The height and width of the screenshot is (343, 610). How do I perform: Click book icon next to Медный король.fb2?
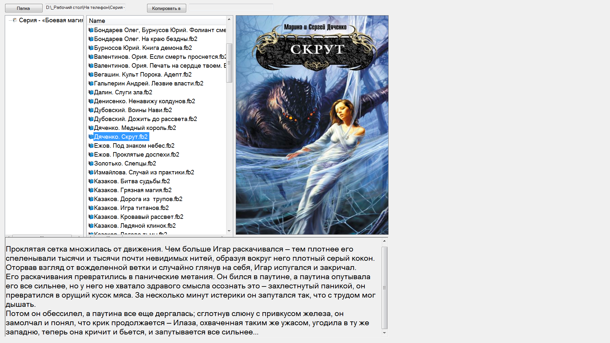[x=91, y=128]
